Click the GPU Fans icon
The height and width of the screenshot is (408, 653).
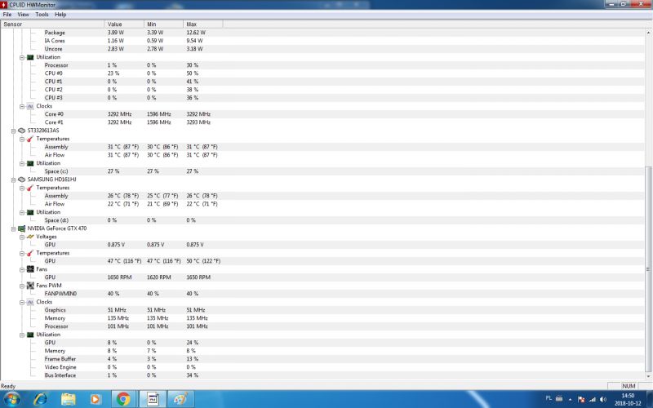(x=30, y=269)
